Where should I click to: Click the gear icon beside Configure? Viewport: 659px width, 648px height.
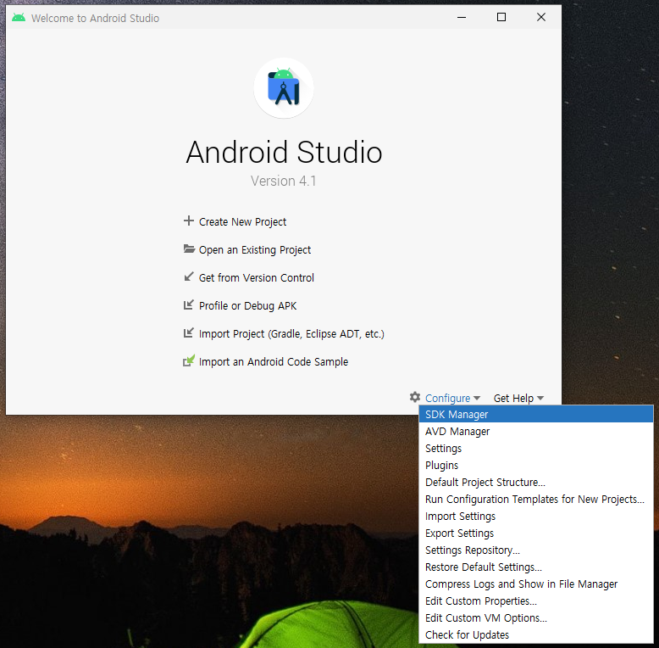[415, 397]
